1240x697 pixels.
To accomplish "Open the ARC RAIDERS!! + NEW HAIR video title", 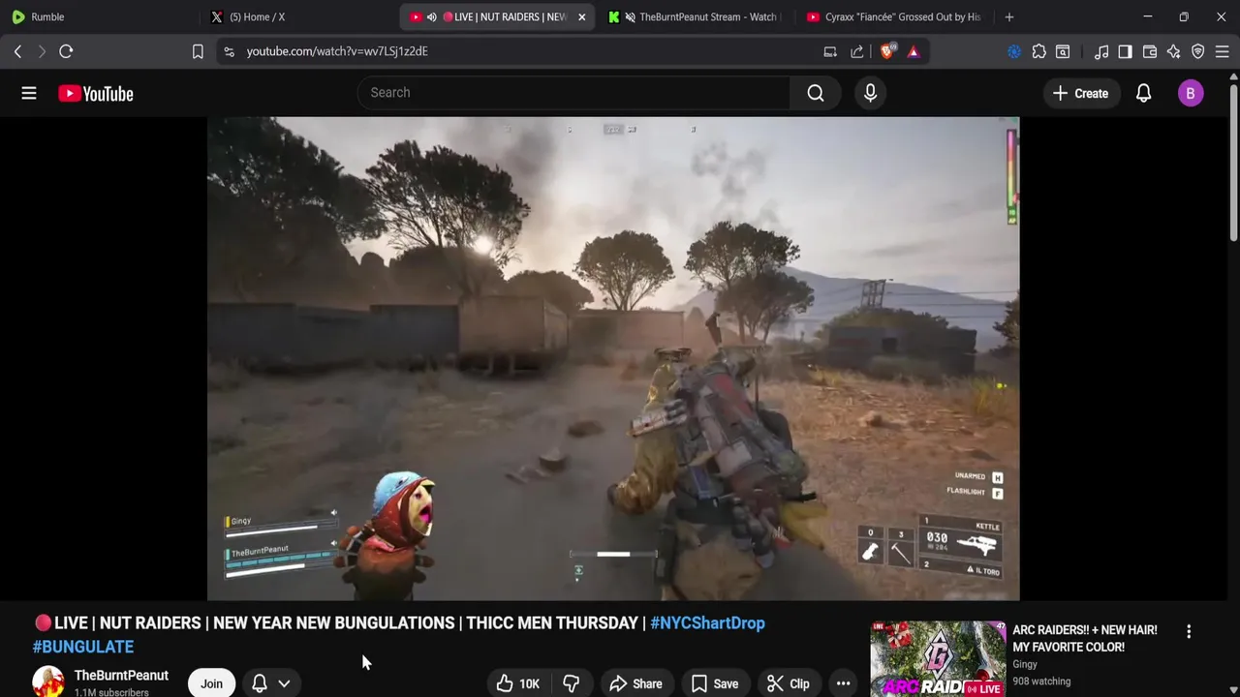I will pos(1085,638).
